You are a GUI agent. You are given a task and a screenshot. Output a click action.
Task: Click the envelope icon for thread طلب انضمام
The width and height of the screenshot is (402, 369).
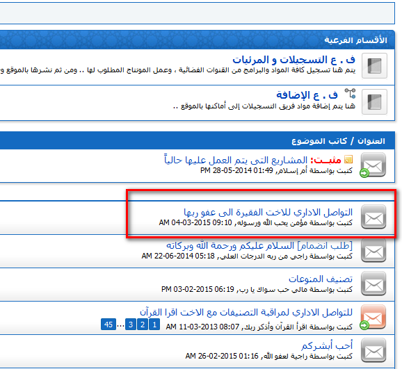coord(373,250)
